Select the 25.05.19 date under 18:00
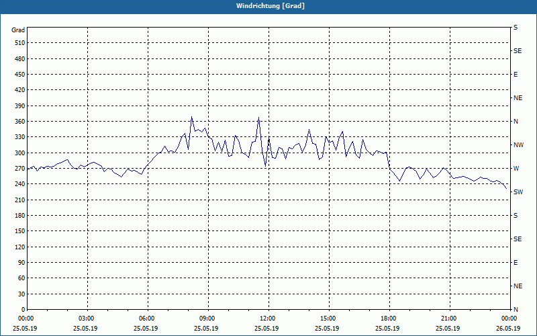The image size is (537, 336). tap(387, 329)
